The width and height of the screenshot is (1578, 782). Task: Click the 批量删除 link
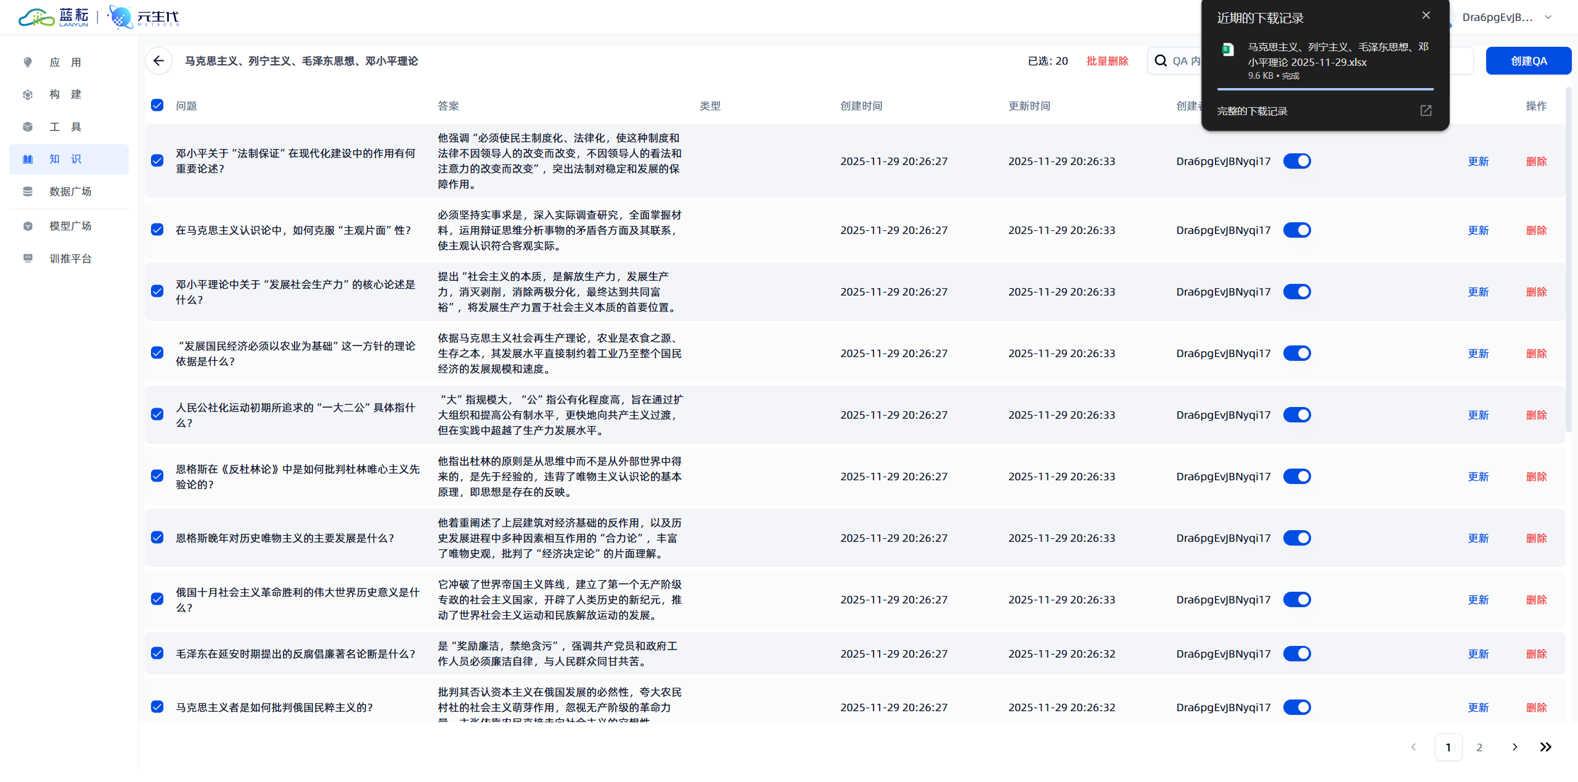[x=1107, y=61]
